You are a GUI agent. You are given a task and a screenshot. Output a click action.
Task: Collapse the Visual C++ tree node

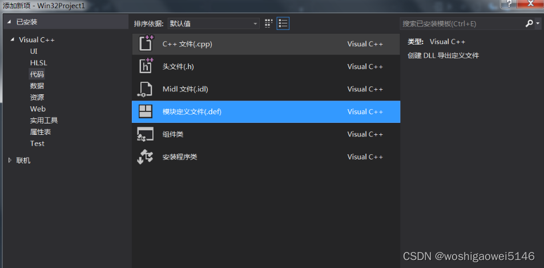(13, 39)
